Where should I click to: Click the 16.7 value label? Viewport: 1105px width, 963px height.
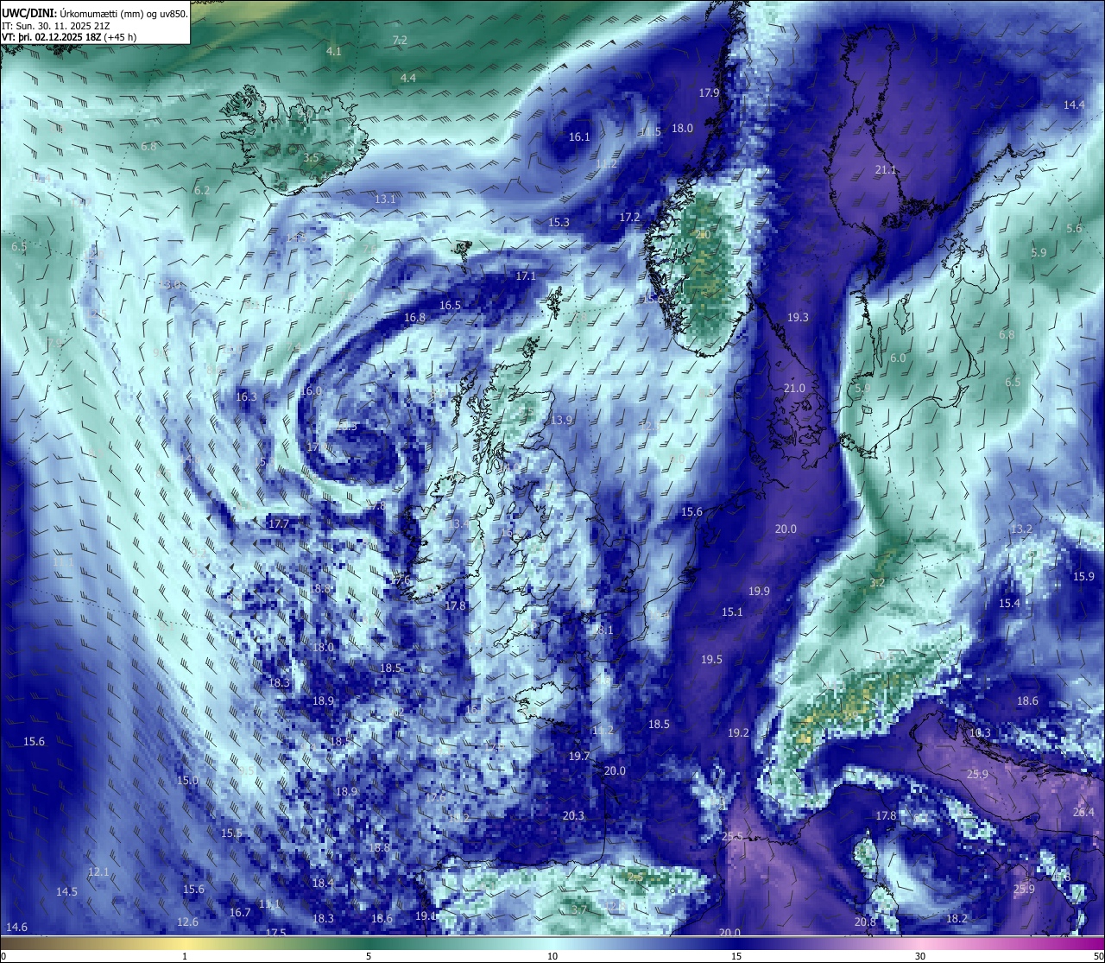click(x=240, y=912)
